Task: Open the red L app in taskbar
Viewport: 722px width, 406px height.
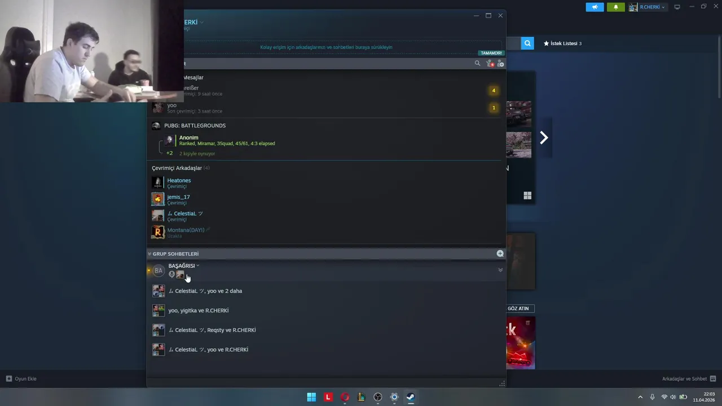Action: coord(328,397)
